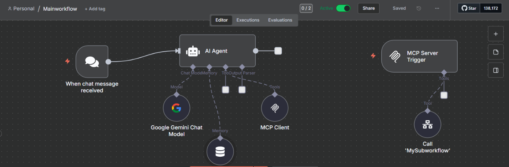This screenshot has height=167, width=509.
Task: Switch to the Evaluations tab
Action: pos(280,20)
